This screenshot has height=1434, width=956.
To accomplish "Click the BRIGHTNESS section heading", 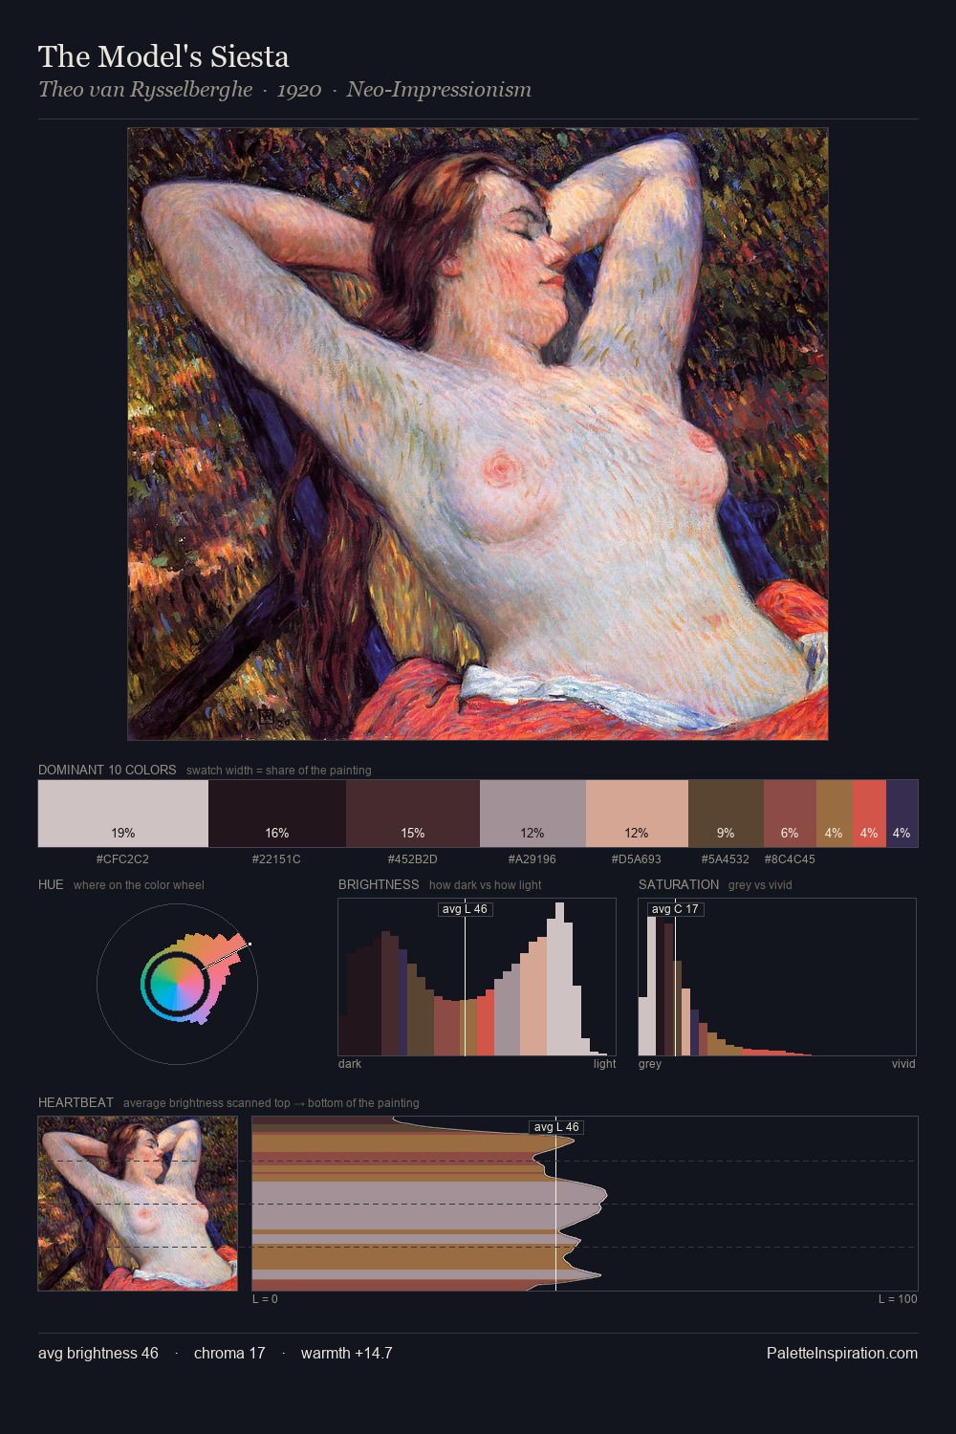I will [x=379, y=884].
